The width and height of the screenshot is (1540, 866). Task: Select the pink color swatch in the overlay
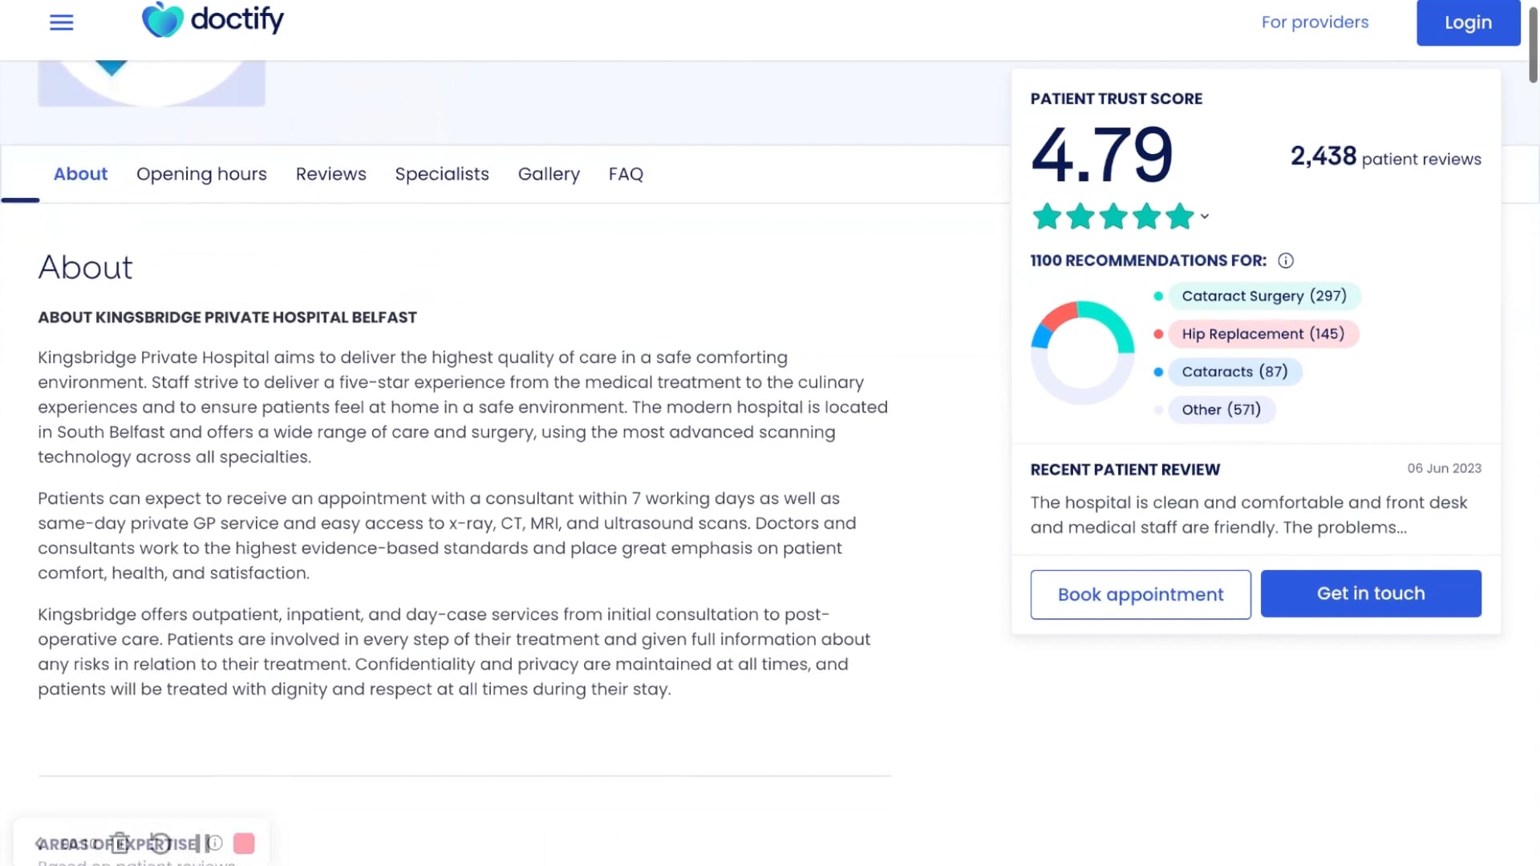[x=244, y=843]
